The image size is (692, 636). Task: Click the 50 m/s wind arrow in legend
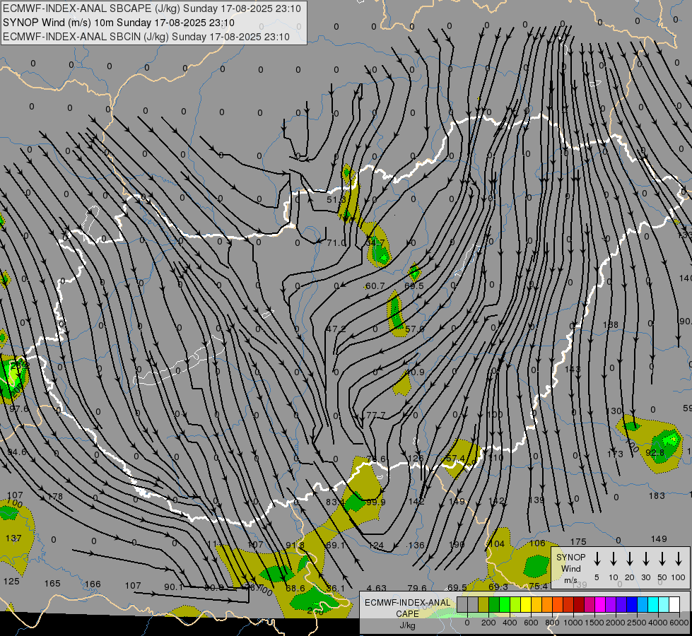tap(662, 558)
